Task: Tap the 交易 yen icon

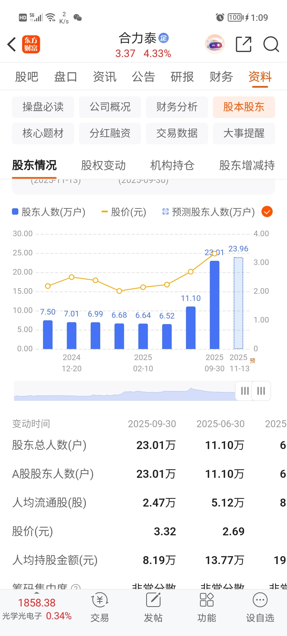Action: tap(100, 600)
